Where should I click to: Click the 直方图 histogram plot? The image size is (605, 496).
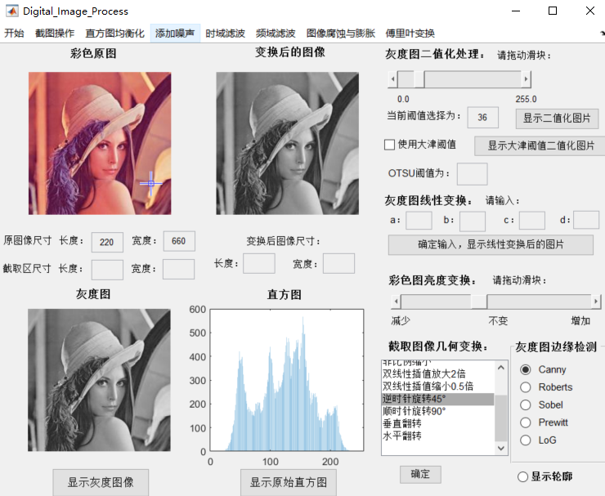coord(287,380)
